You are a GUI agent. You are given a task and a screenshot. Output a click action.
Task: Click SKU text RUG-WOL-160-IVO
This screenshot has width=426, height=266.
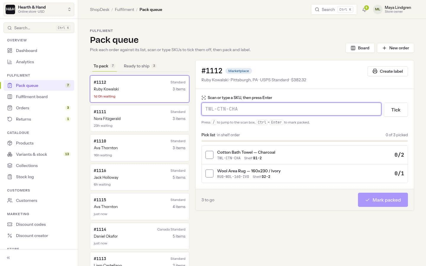(233, 177)
